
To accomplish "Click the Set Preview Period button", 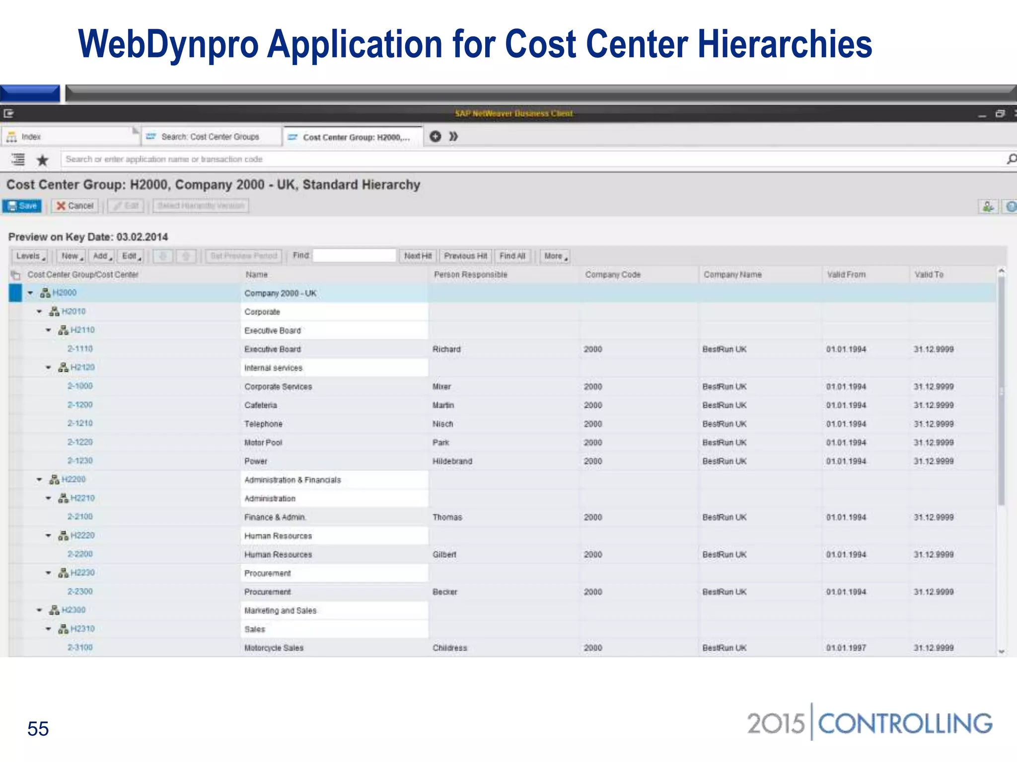I will (243, 256).
